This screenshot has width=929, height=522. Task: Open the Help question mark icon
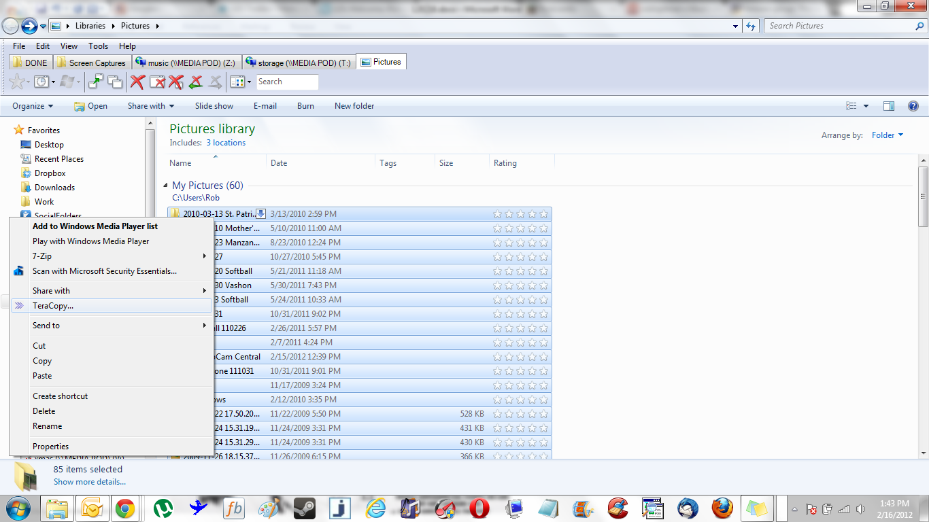[x=913, y=106]
